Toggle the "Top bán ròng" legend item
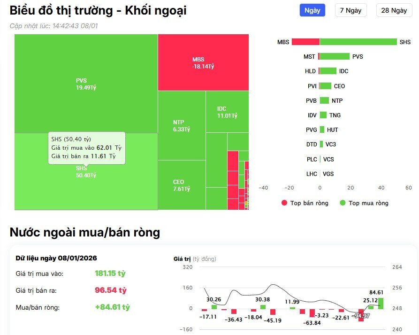This screenshot has height=335, width=419. point(304,203)
